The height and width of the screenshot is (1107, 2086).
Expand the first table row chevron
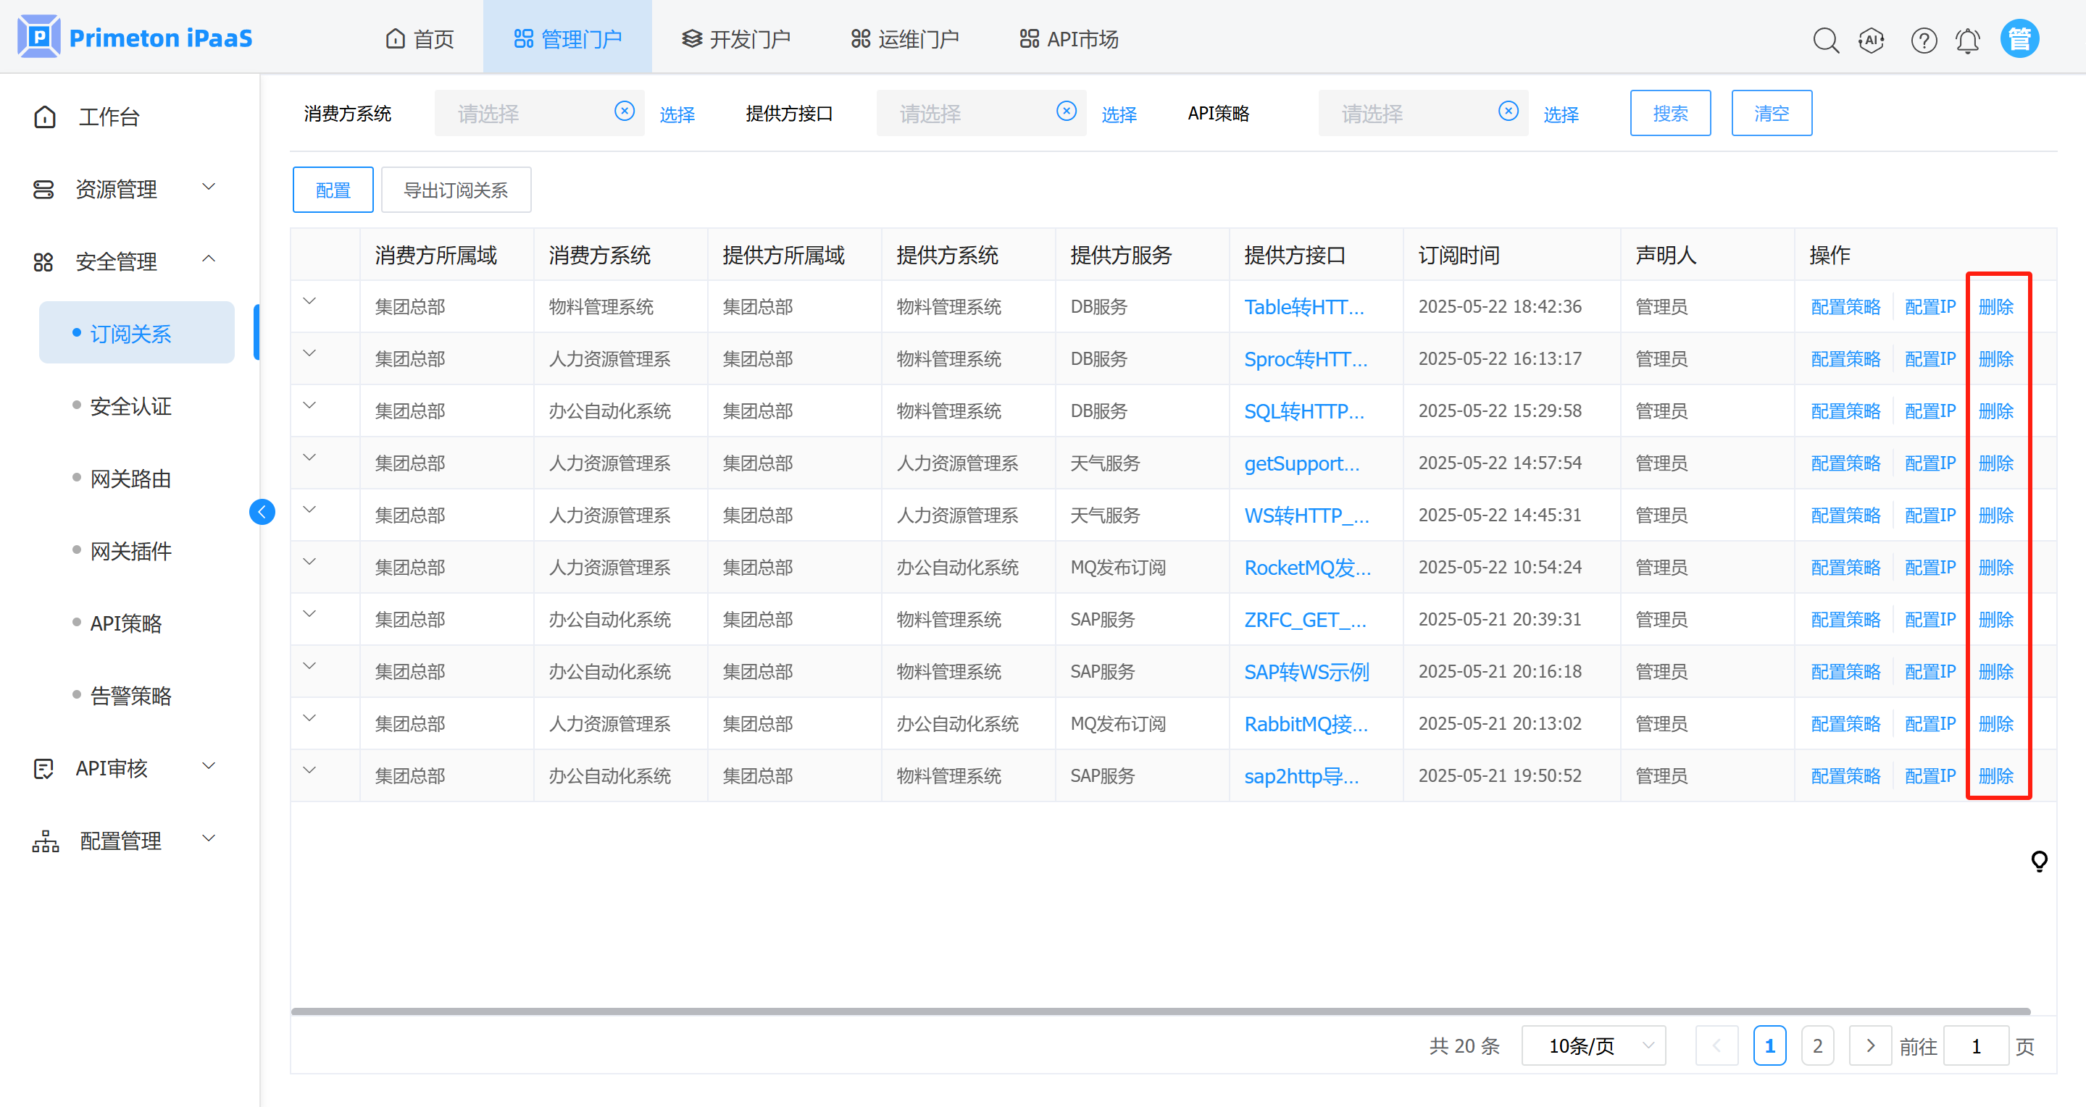click(309, 301)
